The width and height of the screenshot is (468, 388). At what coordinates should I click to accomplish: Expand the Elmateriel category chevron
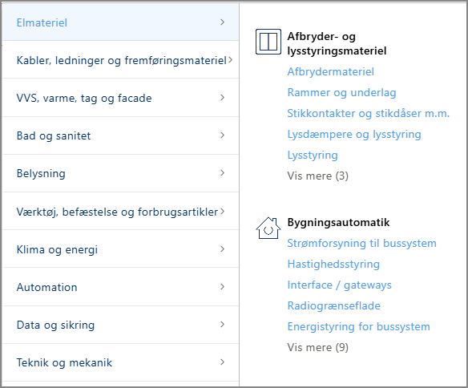222,22
